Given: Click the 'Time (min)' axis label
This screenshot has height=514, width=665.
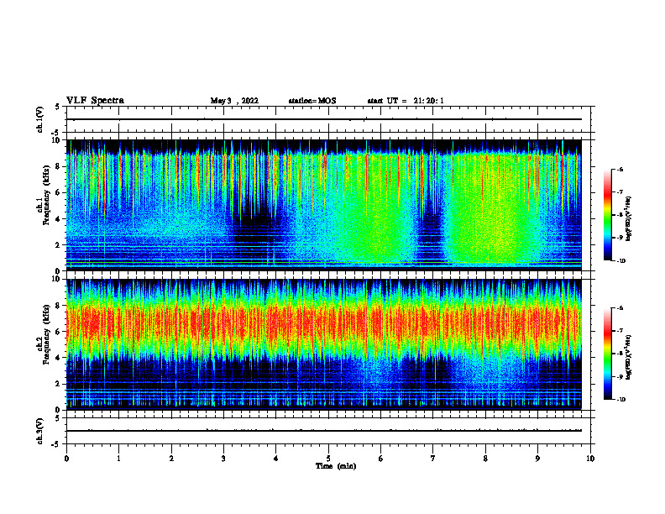Looking at the screenshot, I should click(336, 466).
